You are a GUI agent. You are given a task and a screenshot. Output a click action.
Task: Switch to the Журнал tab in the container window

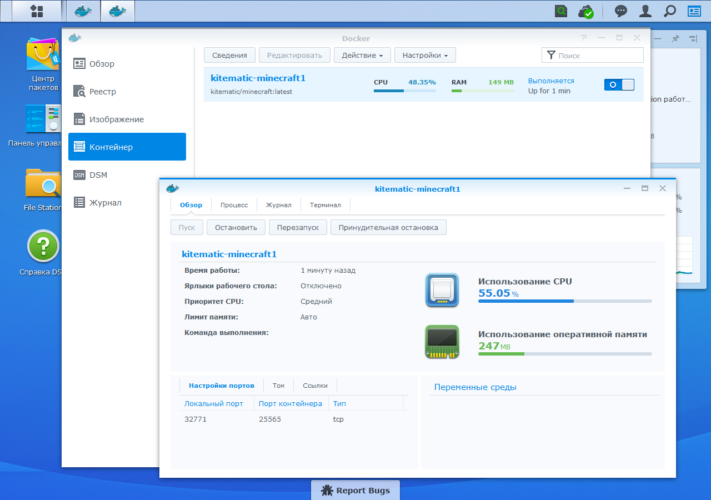point(279,205)
